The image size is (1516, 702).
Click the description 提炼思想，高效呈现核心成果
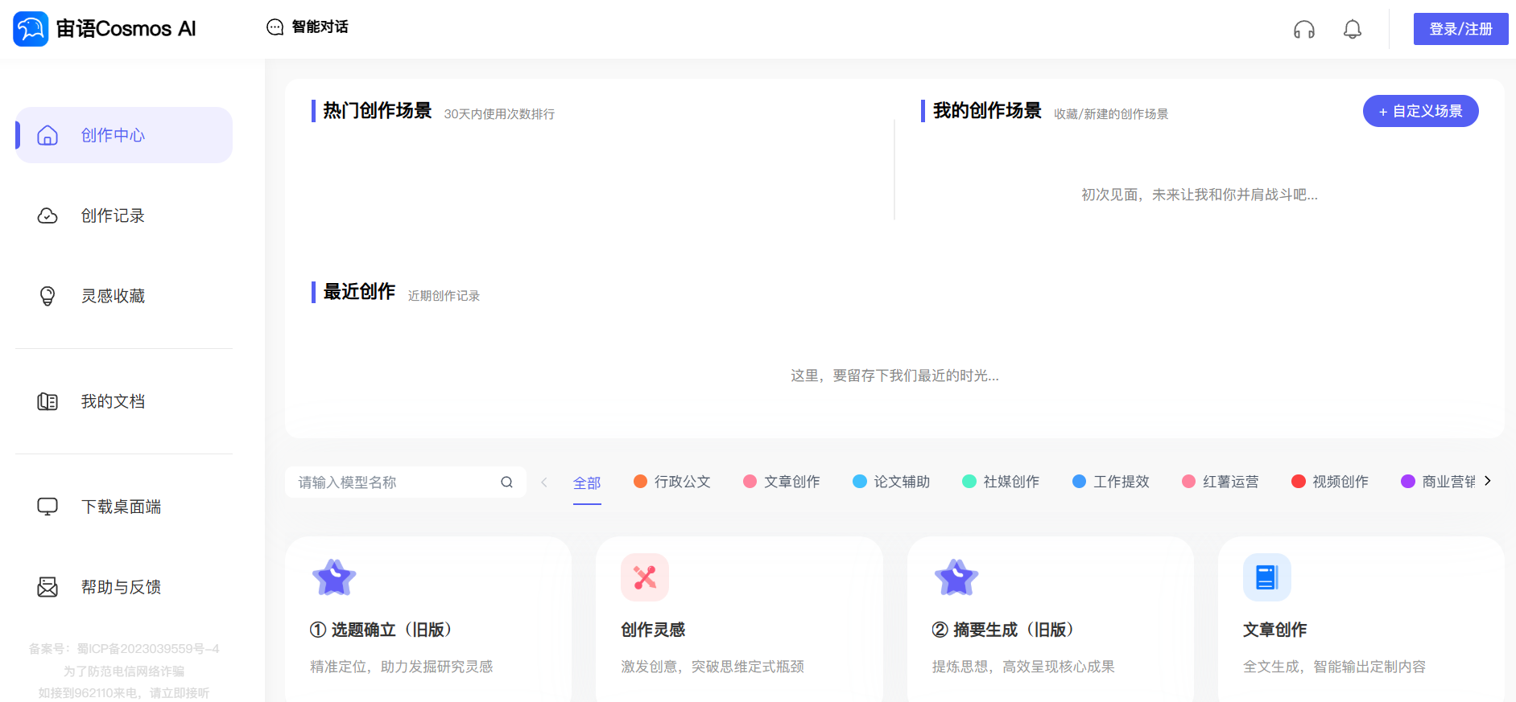click(1023, 667)
